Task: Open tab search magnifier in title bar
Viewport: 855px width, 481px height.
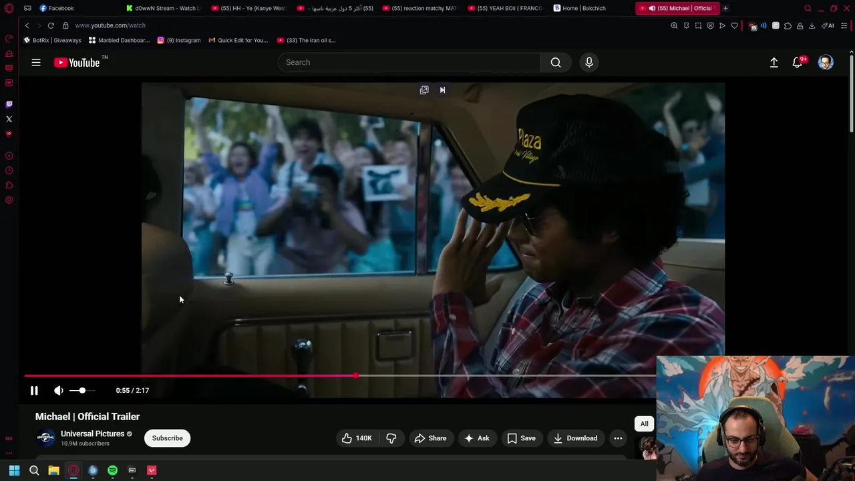Action: pos(808,8)
